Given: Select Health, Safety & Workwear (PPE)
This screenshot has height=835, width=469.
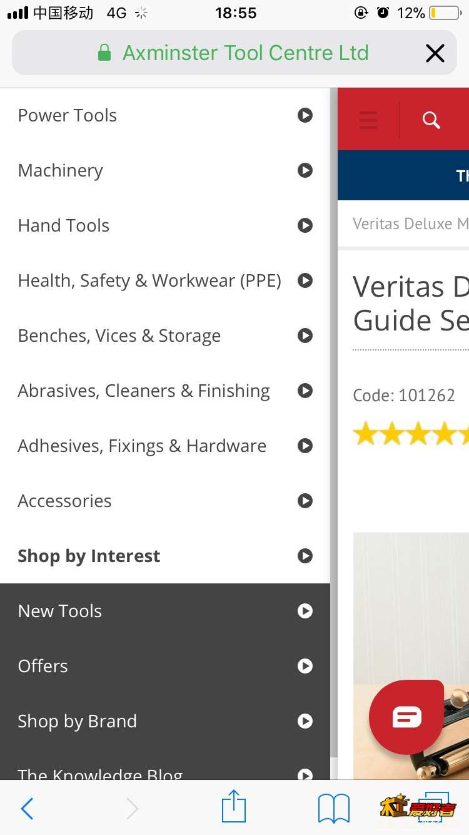Looking at the screenshot, I should [x=165, y=280].
